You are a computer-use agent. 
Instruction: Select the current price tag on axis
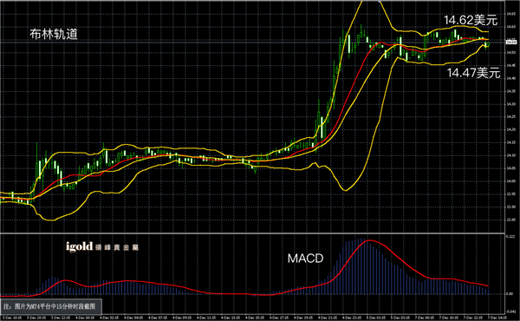(511, 43)
